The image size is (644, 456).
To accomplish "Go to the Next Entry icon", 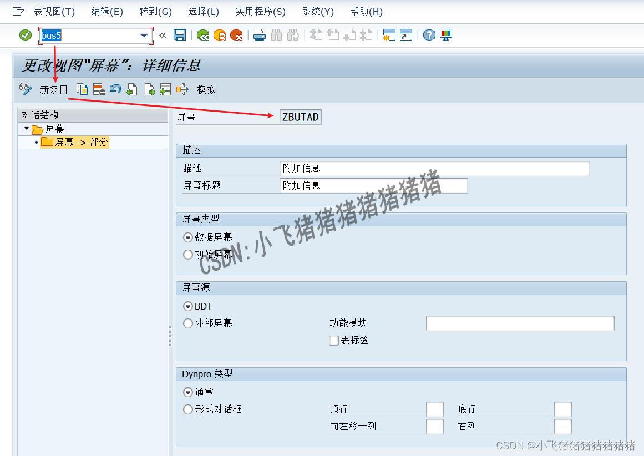I will [x=150, y=89].
